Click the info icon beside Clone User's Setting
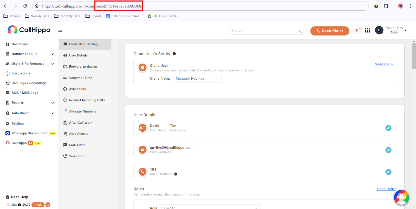 [x=174, y=54]
